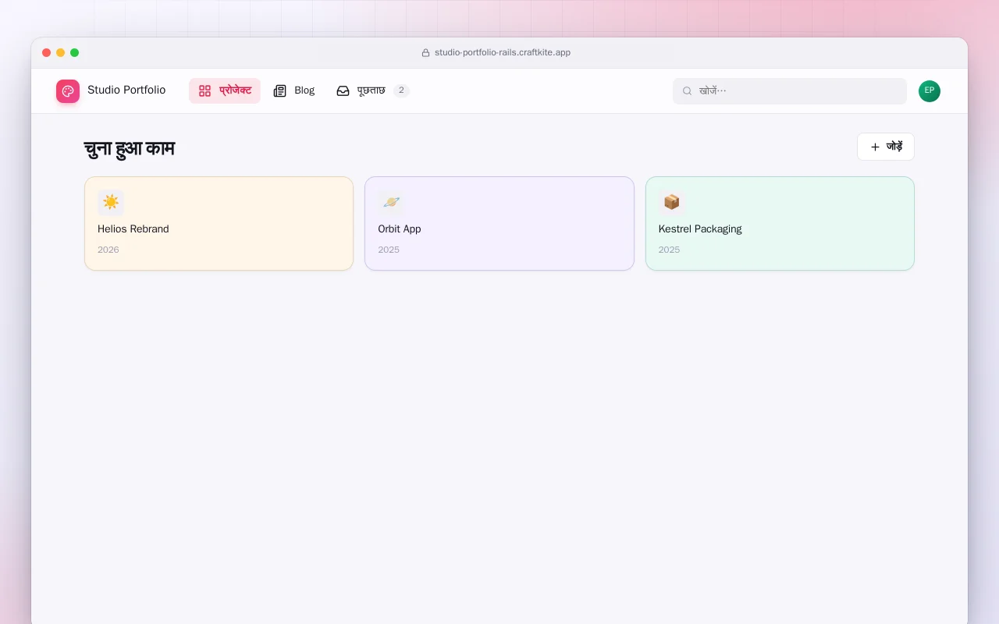Click the Helios Rebrand title text
Viewport: 999px width, 624px height.
click(133, 229)
